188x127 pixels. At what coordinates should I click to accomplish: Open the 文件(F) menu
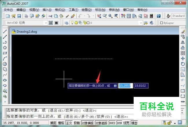pyautogui.click(x=8, y=10)
